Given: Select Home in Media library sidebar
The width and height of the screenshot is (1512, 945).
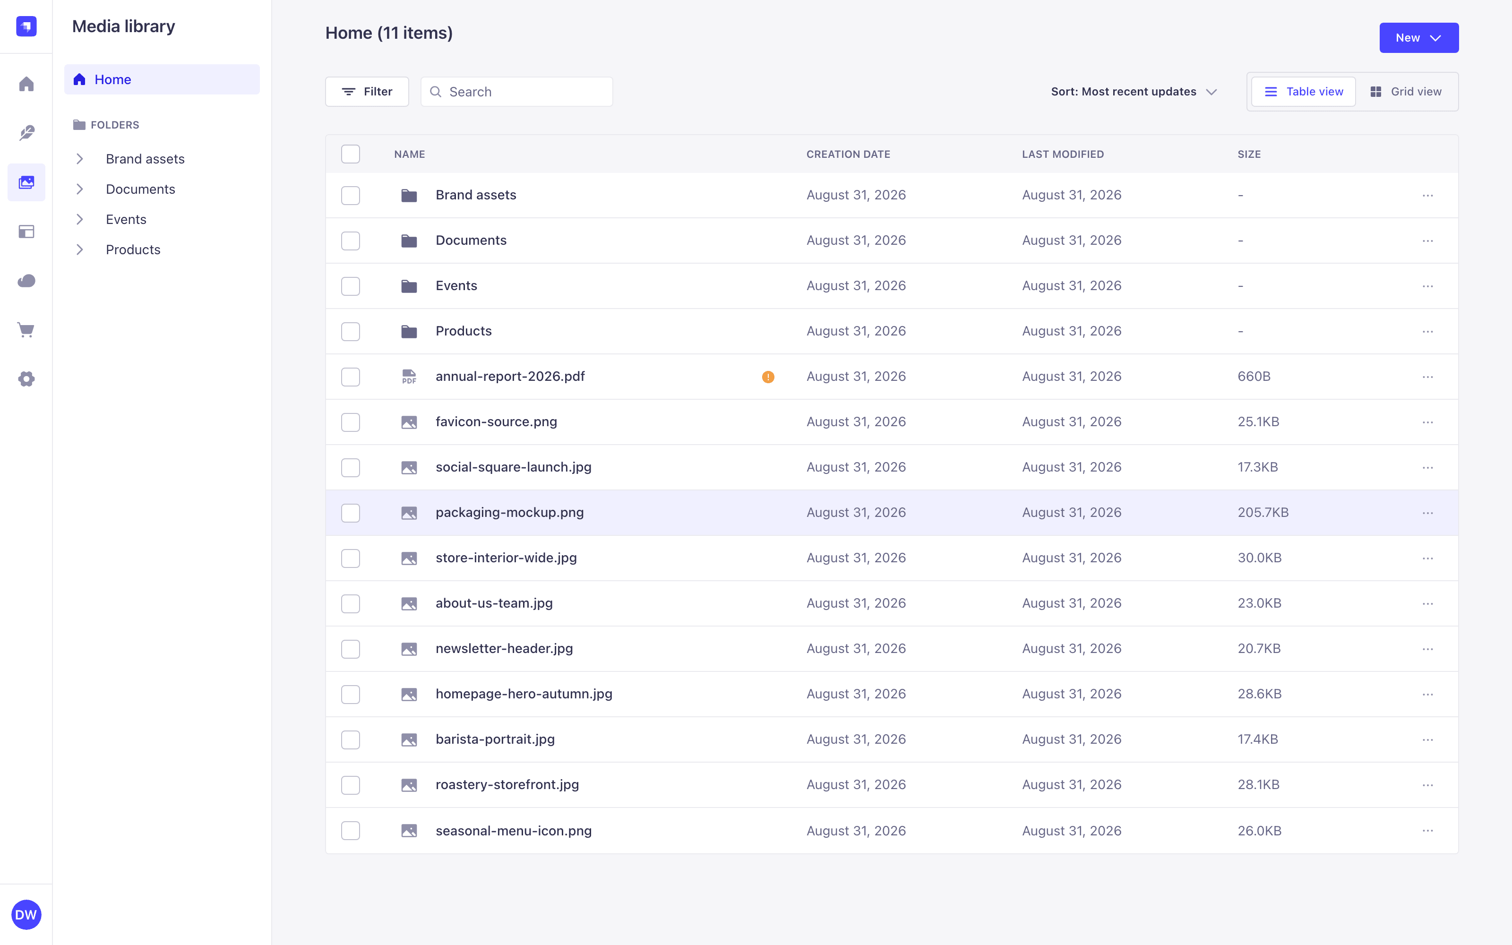Looking at the screenshot, I should pyautogui.click(x=162, y=79).
